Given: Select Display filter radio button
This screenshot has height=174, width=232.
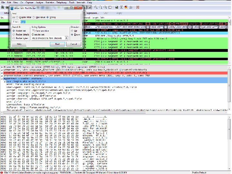Looking at the screenshot, I should 17,17.
